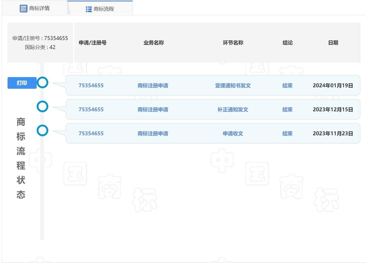Select the timeline circle for 2023年12月15日
366x263 pixels.
pyautogui.click(x=42, y=107)
